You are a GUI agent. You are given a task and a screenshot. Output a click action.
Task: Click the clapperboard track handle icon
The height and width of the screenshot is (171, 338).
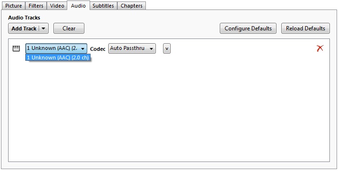tap(16, 48)
